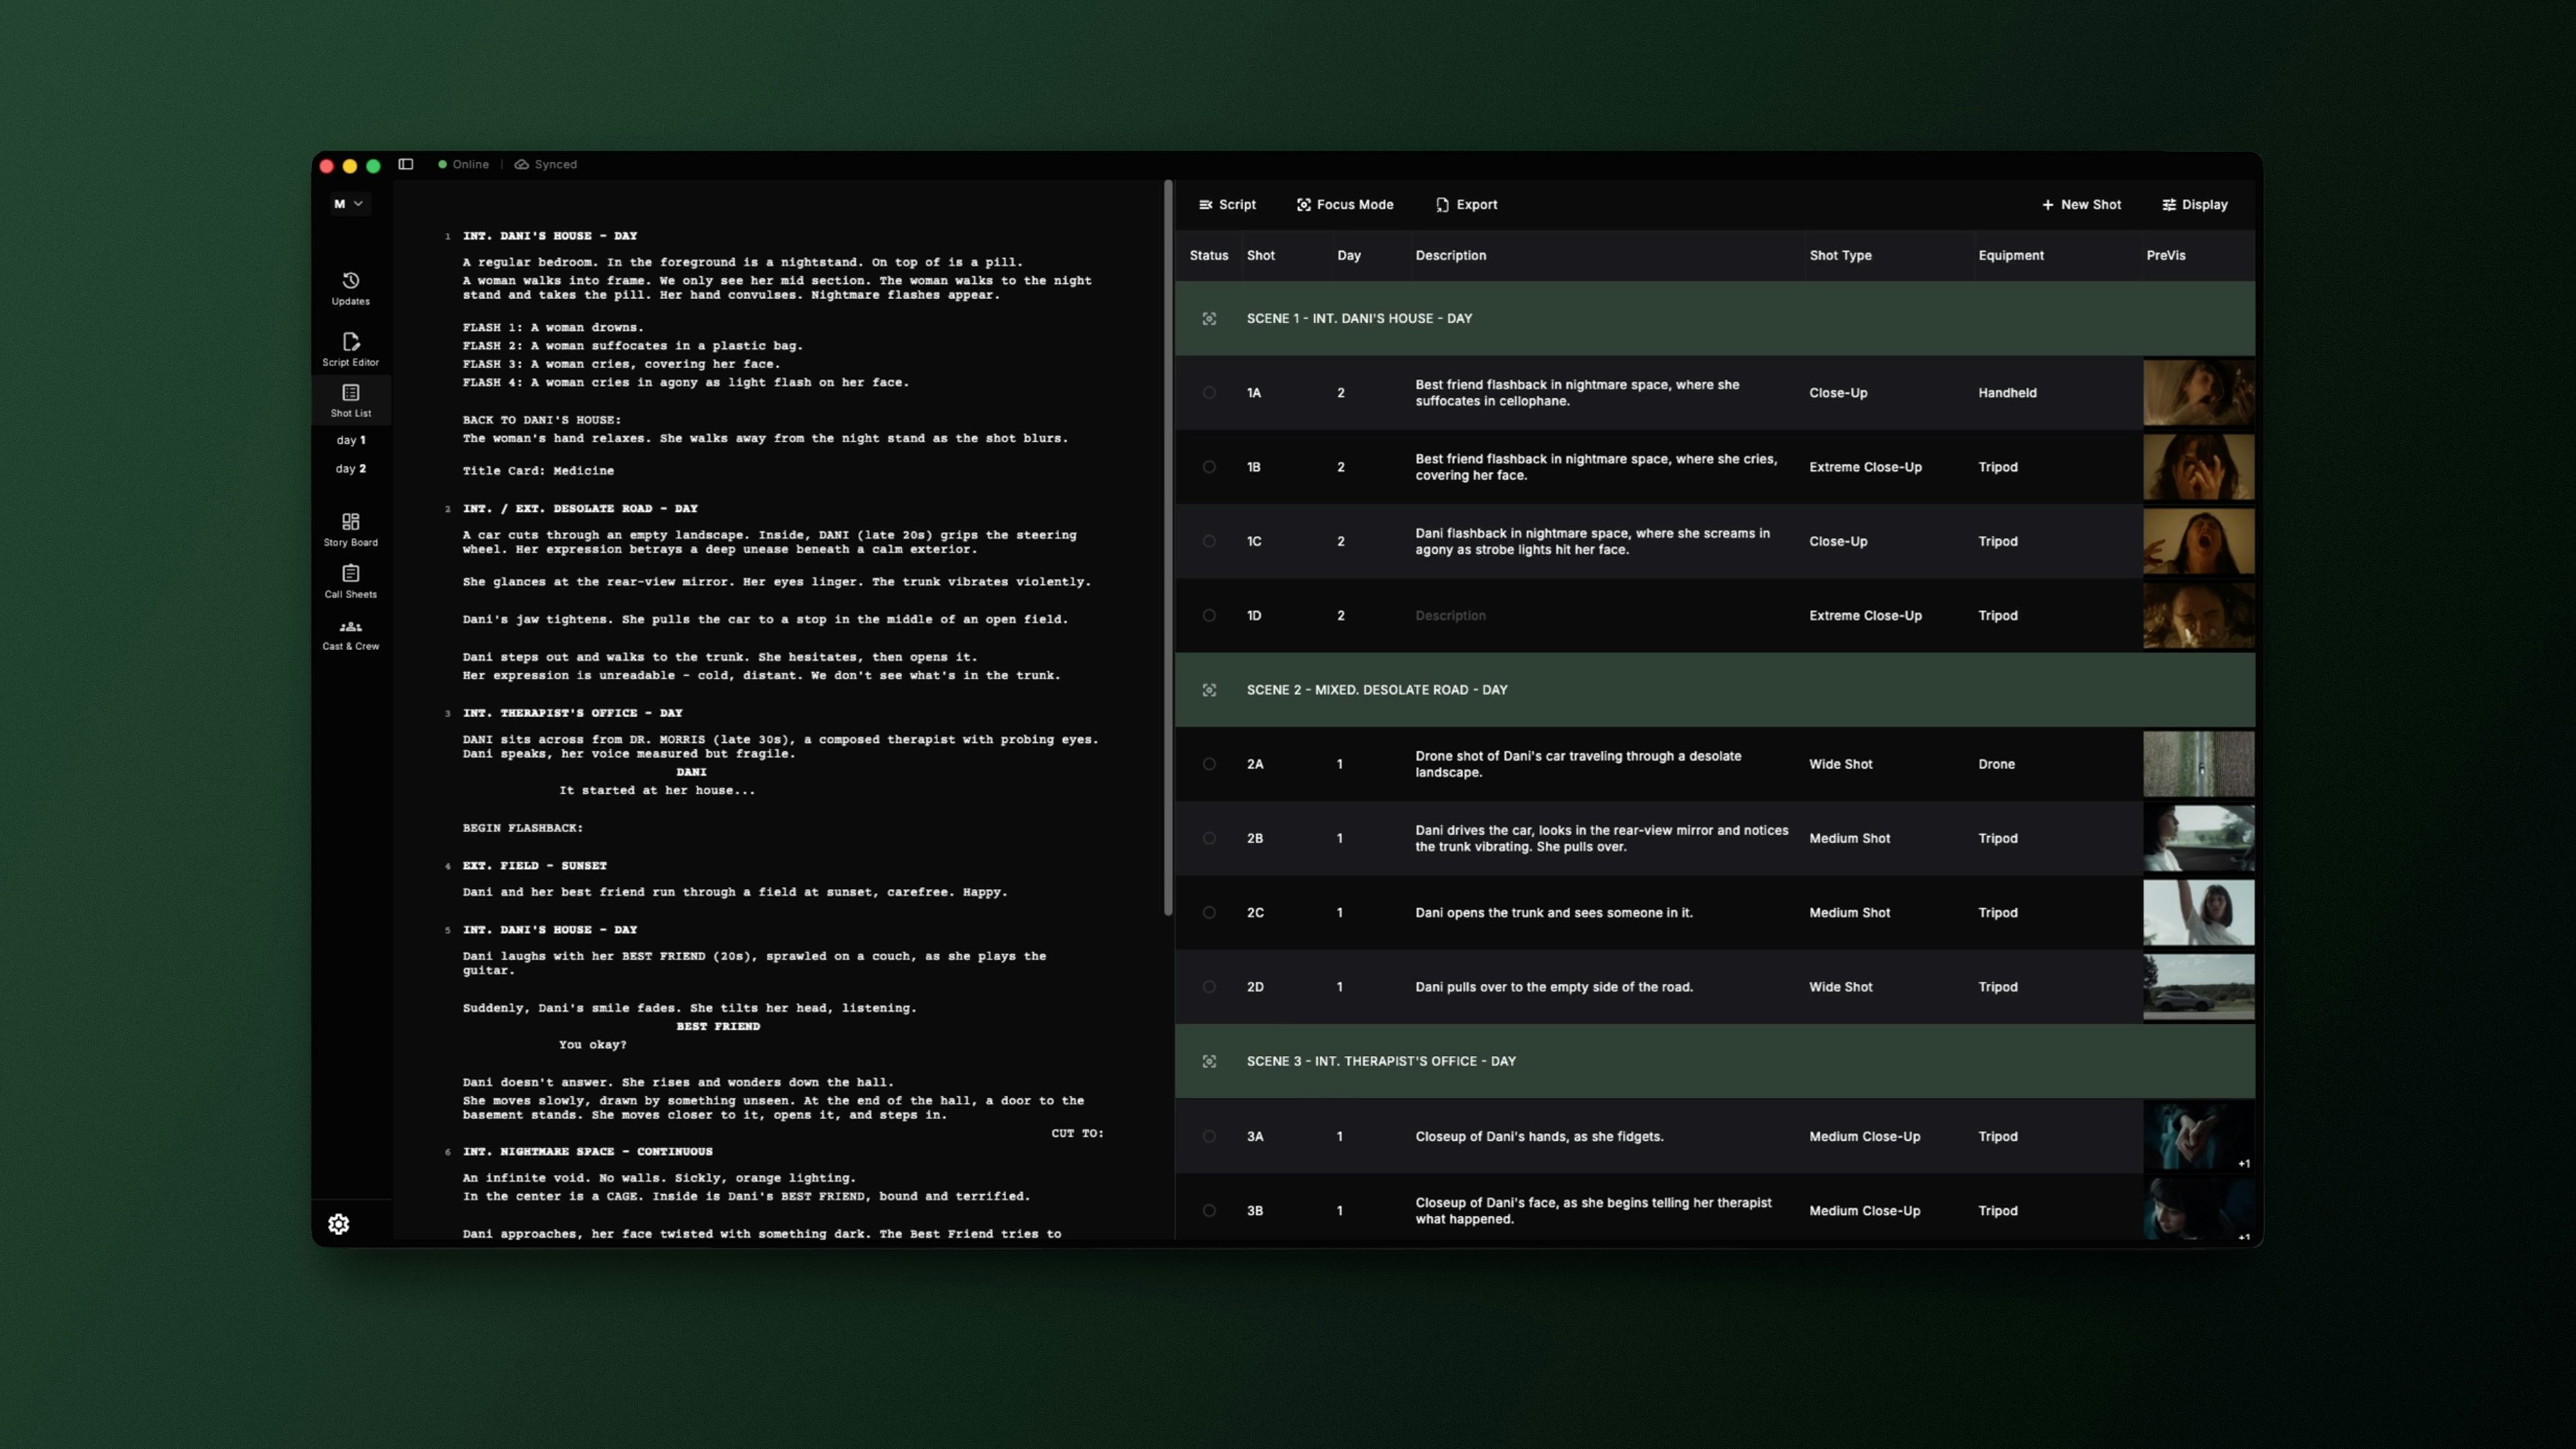Image resolution: width=2576 pixels, height=1449 pixels.
Task: Open PreVis thumbnail for shot 3A
Action: [2198, 1136]
